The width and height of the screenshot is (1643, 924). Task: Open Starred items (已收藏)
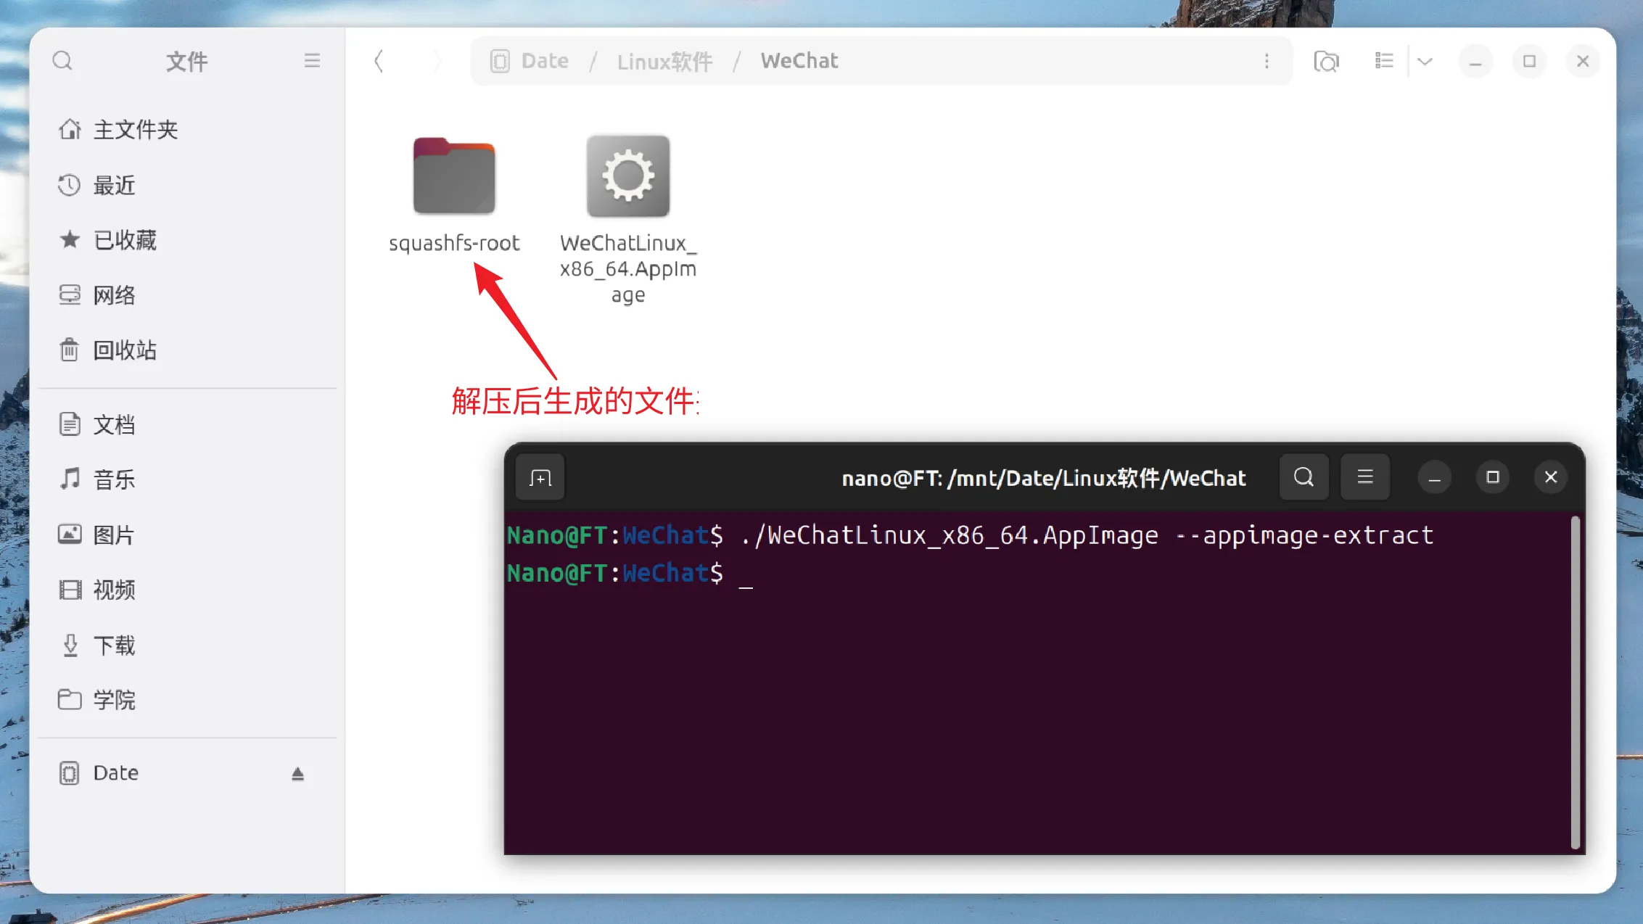click(x=187, y=240)
